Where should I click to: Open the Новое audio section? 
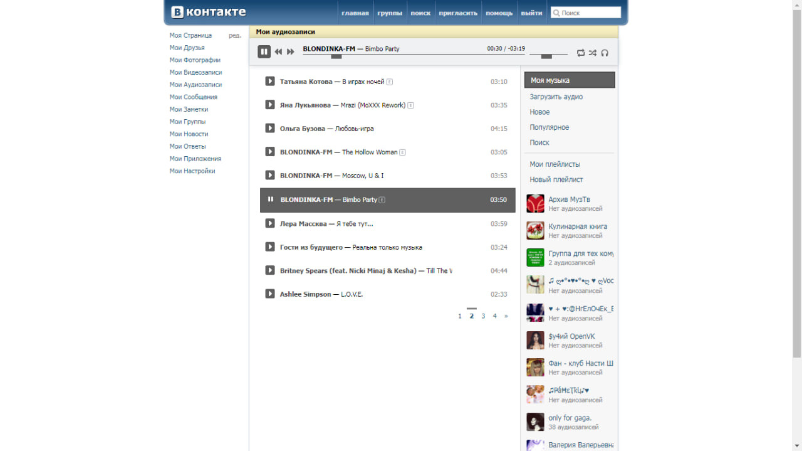pyautogui.click(x=539, y=112)
